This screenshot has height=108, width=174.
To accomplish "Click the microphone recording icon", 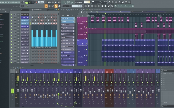I will point(116,2).
